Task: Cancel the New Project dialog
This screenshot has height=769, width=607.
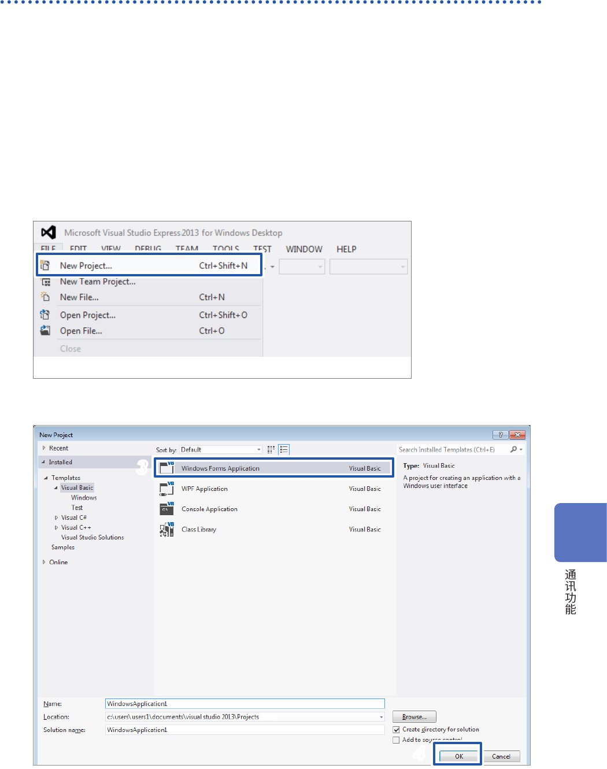Action: pos(501,756)
